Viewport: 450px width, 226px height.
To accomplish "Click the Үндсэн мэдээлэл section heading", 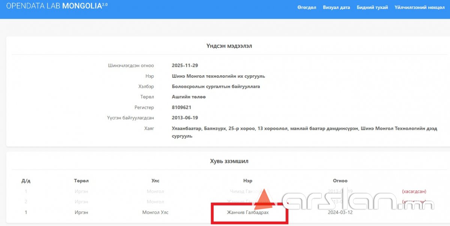I will tap(229, 46).
